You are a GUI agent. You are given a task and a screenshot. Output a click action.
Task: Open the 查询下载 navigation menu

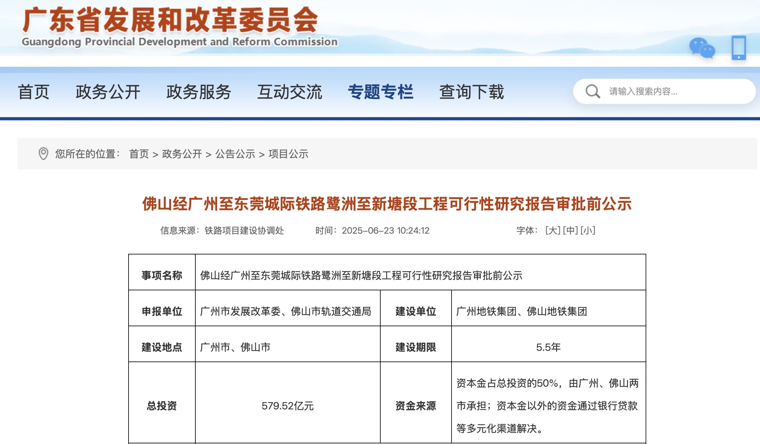click(x=472, y=92)
